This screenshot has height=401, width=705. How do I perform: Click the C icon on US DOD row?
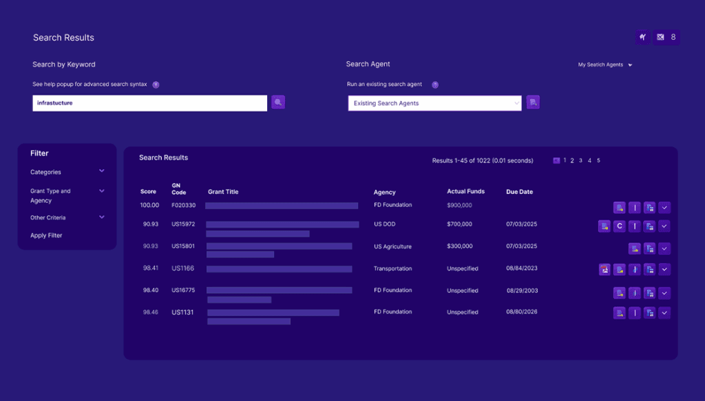click(x=619, y=226)
